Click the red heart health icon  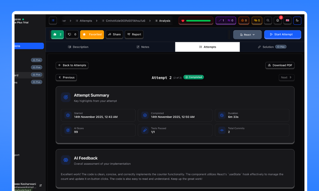click(x=183, y=21)
